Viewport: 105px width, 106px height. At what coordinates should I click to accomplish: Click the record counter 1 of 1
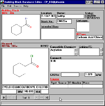[x=26, y=98]
